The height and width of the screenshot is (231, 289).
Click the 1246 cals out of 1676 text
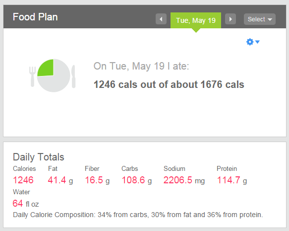(x=169, y=84)
